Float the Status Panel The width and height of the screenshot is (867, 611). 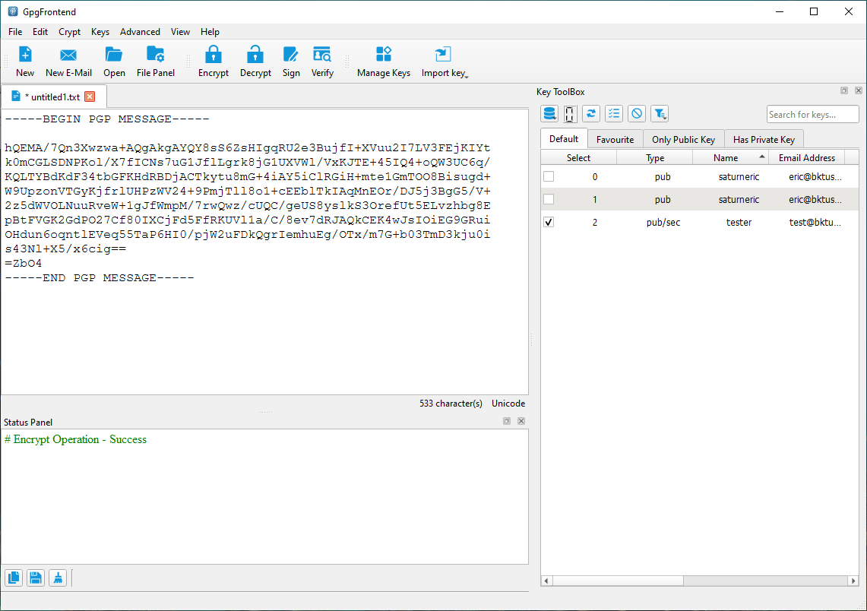(x=507, y=421)
